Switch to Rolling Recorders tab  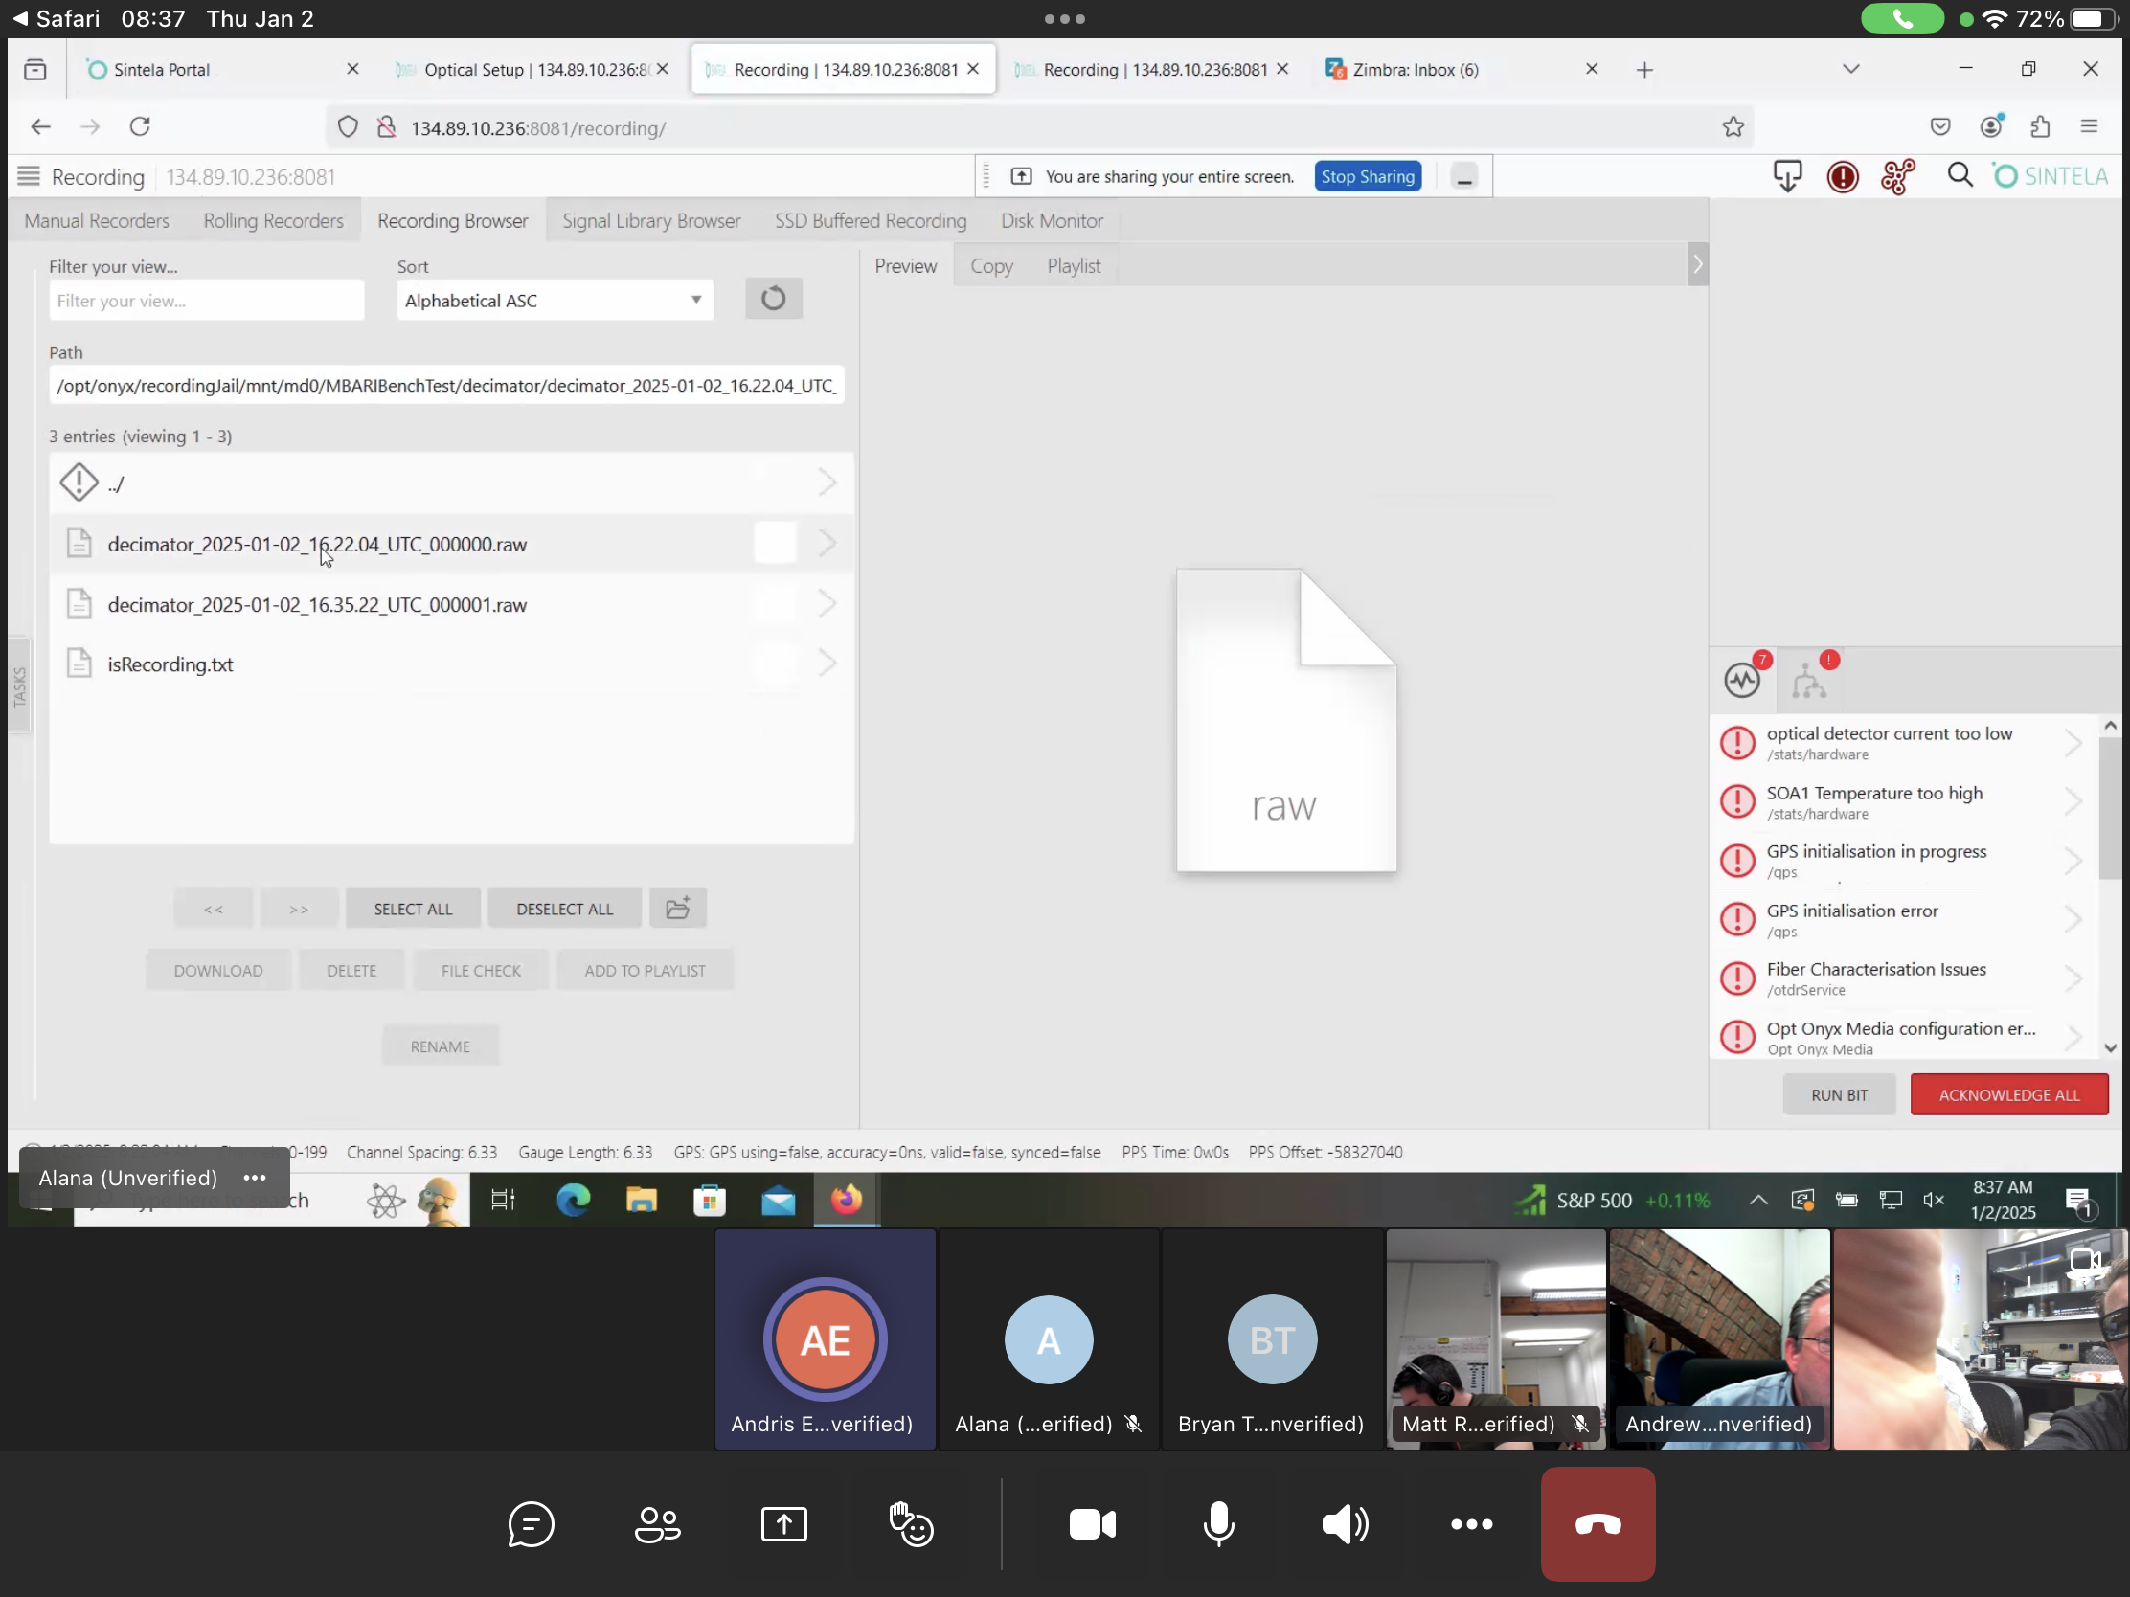[x=274, y=220]
